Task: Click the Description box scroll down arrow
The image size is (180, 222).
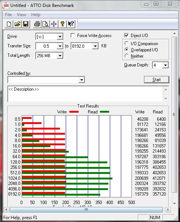Action: click(x=166, y=98)
